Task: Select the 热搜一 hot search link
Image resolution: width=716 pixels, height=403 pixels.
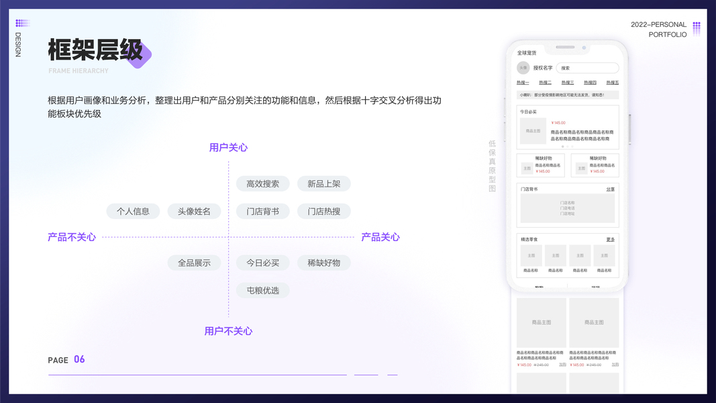Action: tap(523, 83)
